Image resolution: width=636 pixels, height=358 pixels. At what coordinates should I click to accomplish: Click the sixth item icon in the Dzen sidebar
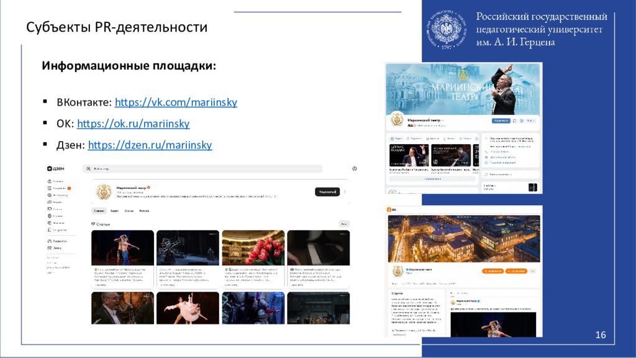point(50,216)
